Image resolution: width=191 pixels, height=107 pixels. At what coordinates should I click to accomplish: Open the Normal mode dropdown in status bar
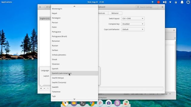tap(166, 94)
